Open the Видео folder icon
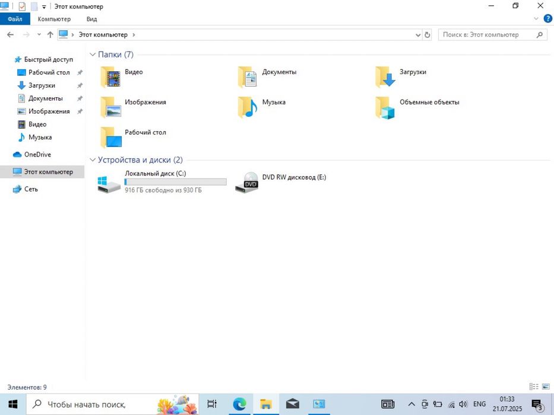The image size is (554, 415). (110, 77)
